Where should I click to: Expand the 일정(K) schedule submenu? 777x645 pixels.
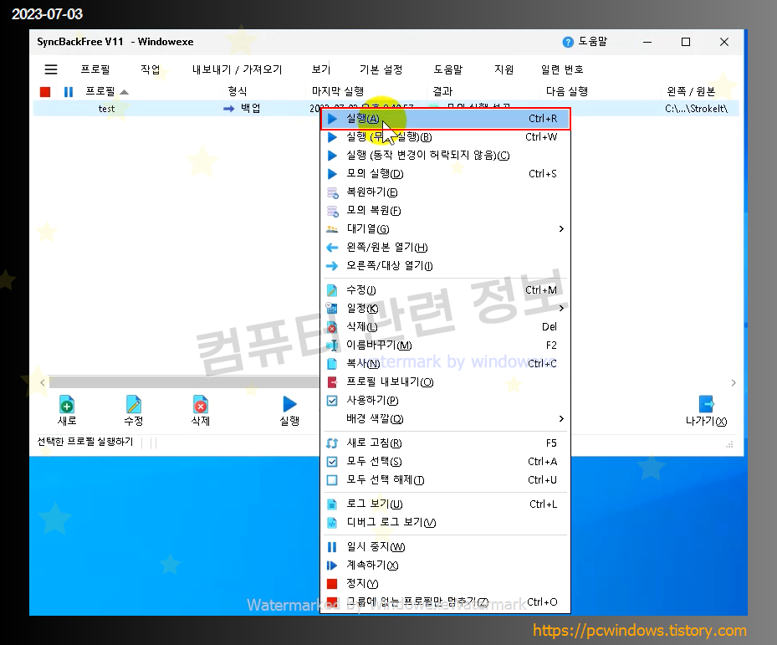tap(446, 309)
